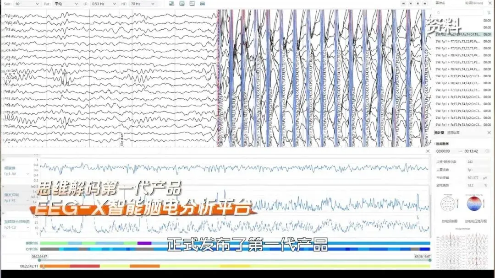Open the LF filter dropdown showing 0.53 Hz
Viewport: 495px width, 278px height.
coord(104,4)
